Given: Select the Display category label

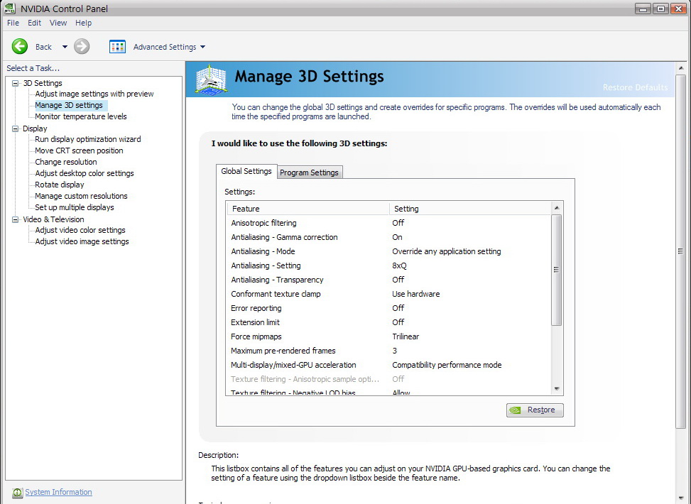Looking at the screenshot, I should pyautogui.click(x=35, y=128).
